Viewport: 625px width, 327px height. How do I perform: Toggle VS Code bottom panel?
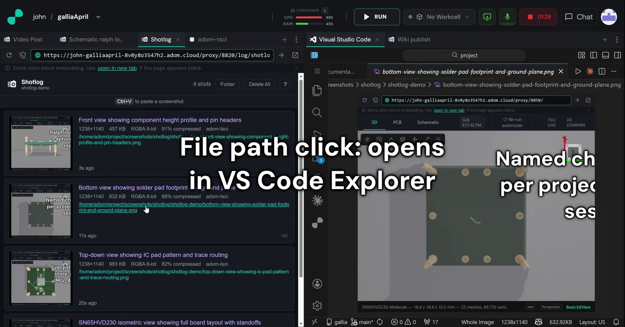pyautogui.click(x=606, y=55)
